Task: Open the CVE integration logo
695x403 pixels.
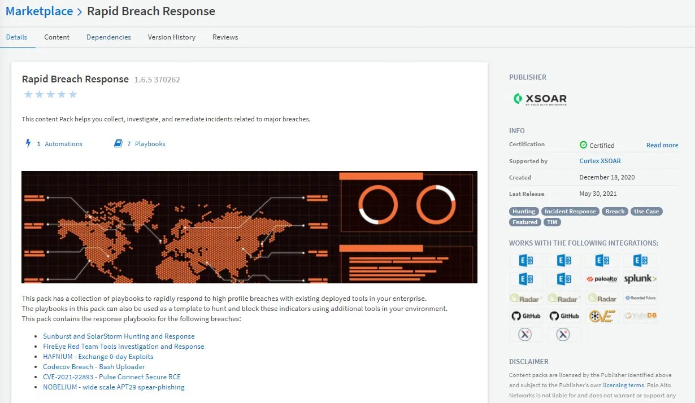Action: click(x=602, y=316)
